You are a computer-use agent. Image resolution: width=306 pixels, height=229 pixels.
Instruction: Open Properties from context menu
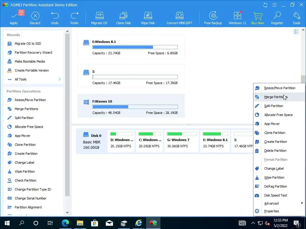point(279,211)
